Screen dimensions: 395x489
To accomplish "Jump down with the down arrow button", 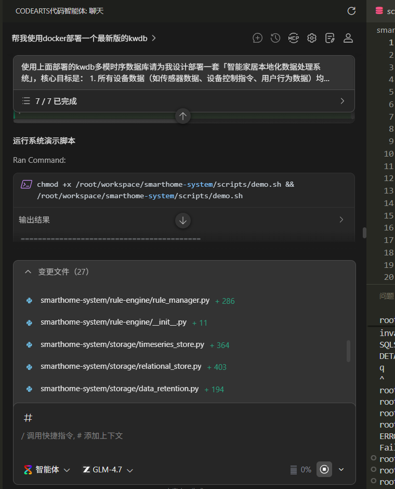I will [x=183, y=221].
